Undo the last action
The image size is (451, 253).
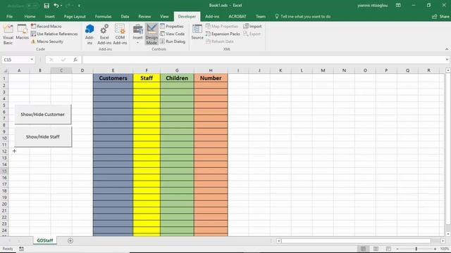[x=56, y=6]
